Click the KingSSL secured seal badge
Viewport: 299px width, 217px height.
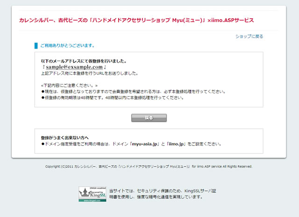coord(93,194)
